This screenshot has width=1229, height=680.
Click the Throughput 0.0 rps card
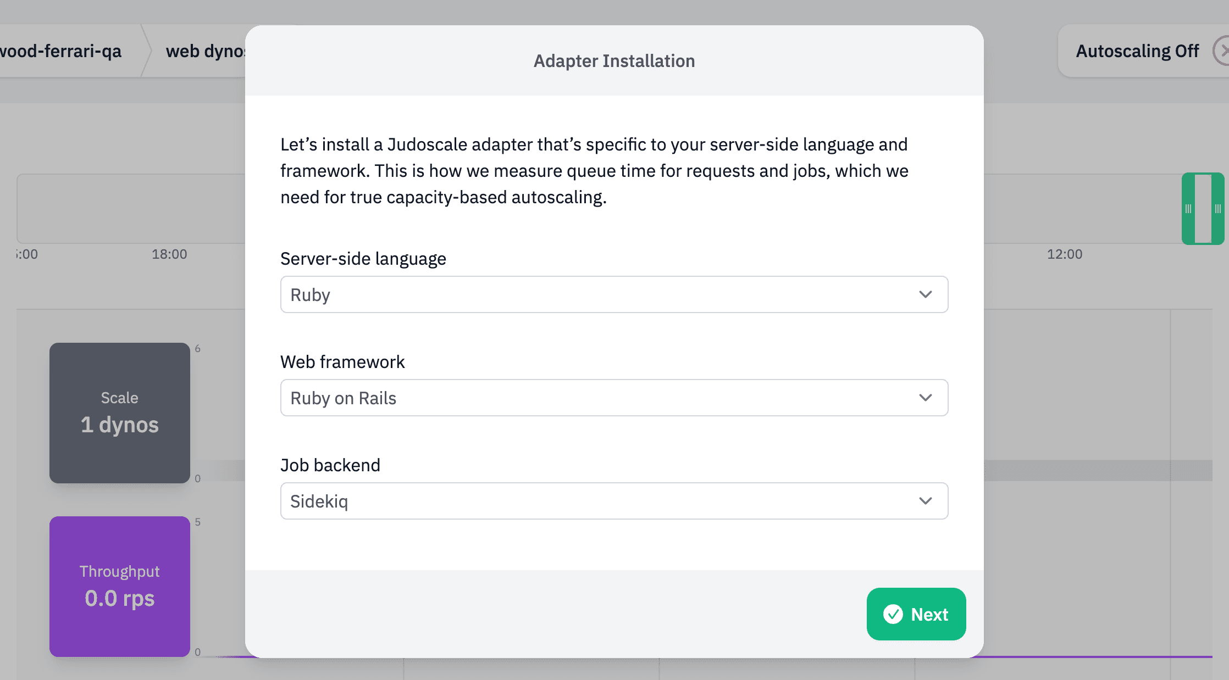[x=120, y=587]
